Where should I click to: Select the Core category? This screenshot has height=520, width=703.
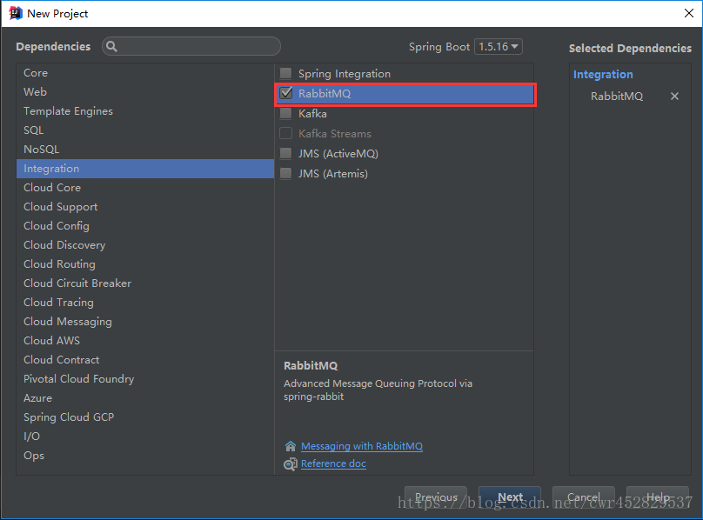click(144, 73)
